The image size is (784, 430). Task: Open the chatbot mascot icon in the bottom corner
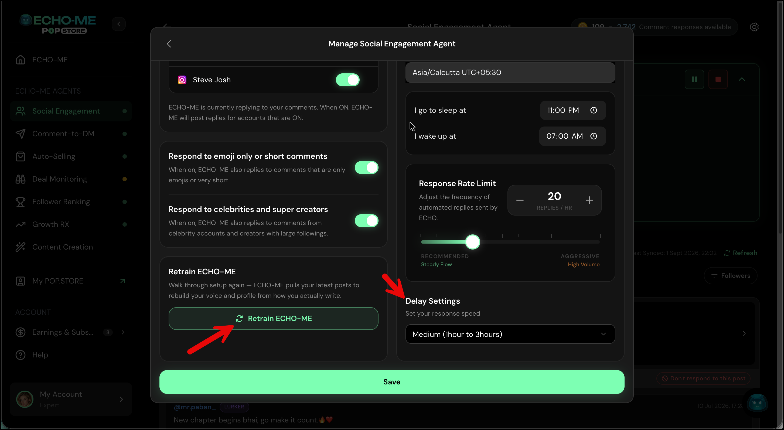(x=757, y=402)
